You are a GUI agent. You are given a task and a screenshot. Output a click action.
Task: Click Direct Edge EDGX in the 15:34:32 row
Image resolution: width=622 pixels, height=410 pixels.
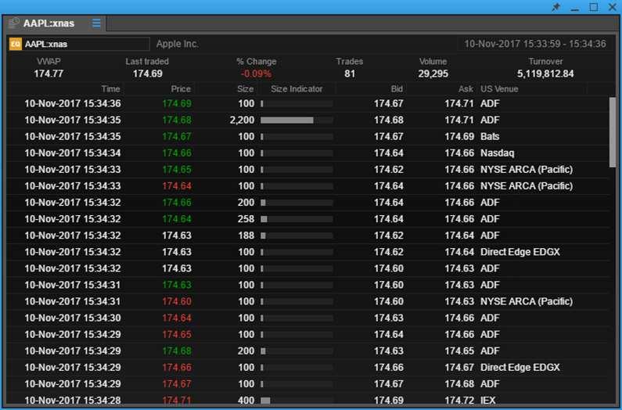520,252
